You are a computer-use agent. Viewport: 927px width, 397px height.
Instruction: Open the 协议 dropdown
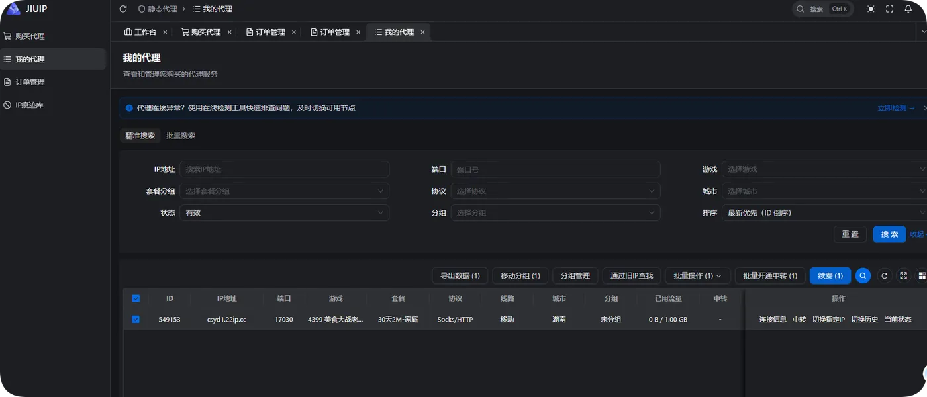point(556,191)
